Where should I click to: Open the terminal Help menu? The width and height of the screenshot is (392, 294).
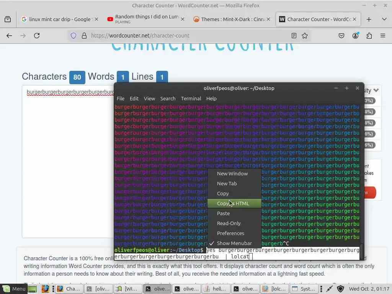tap(211, 98)
